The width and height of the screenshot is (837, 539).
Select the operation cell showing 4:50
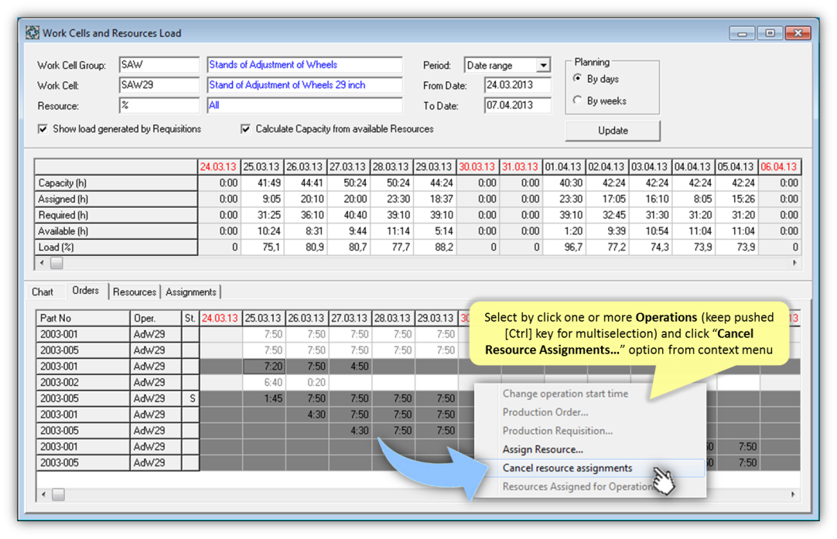tap(350, 367)
